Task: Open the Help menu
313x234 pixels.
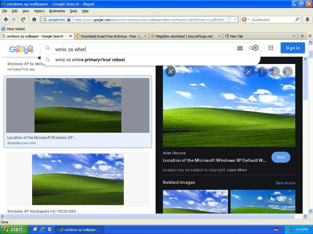Action: point(85,11)
